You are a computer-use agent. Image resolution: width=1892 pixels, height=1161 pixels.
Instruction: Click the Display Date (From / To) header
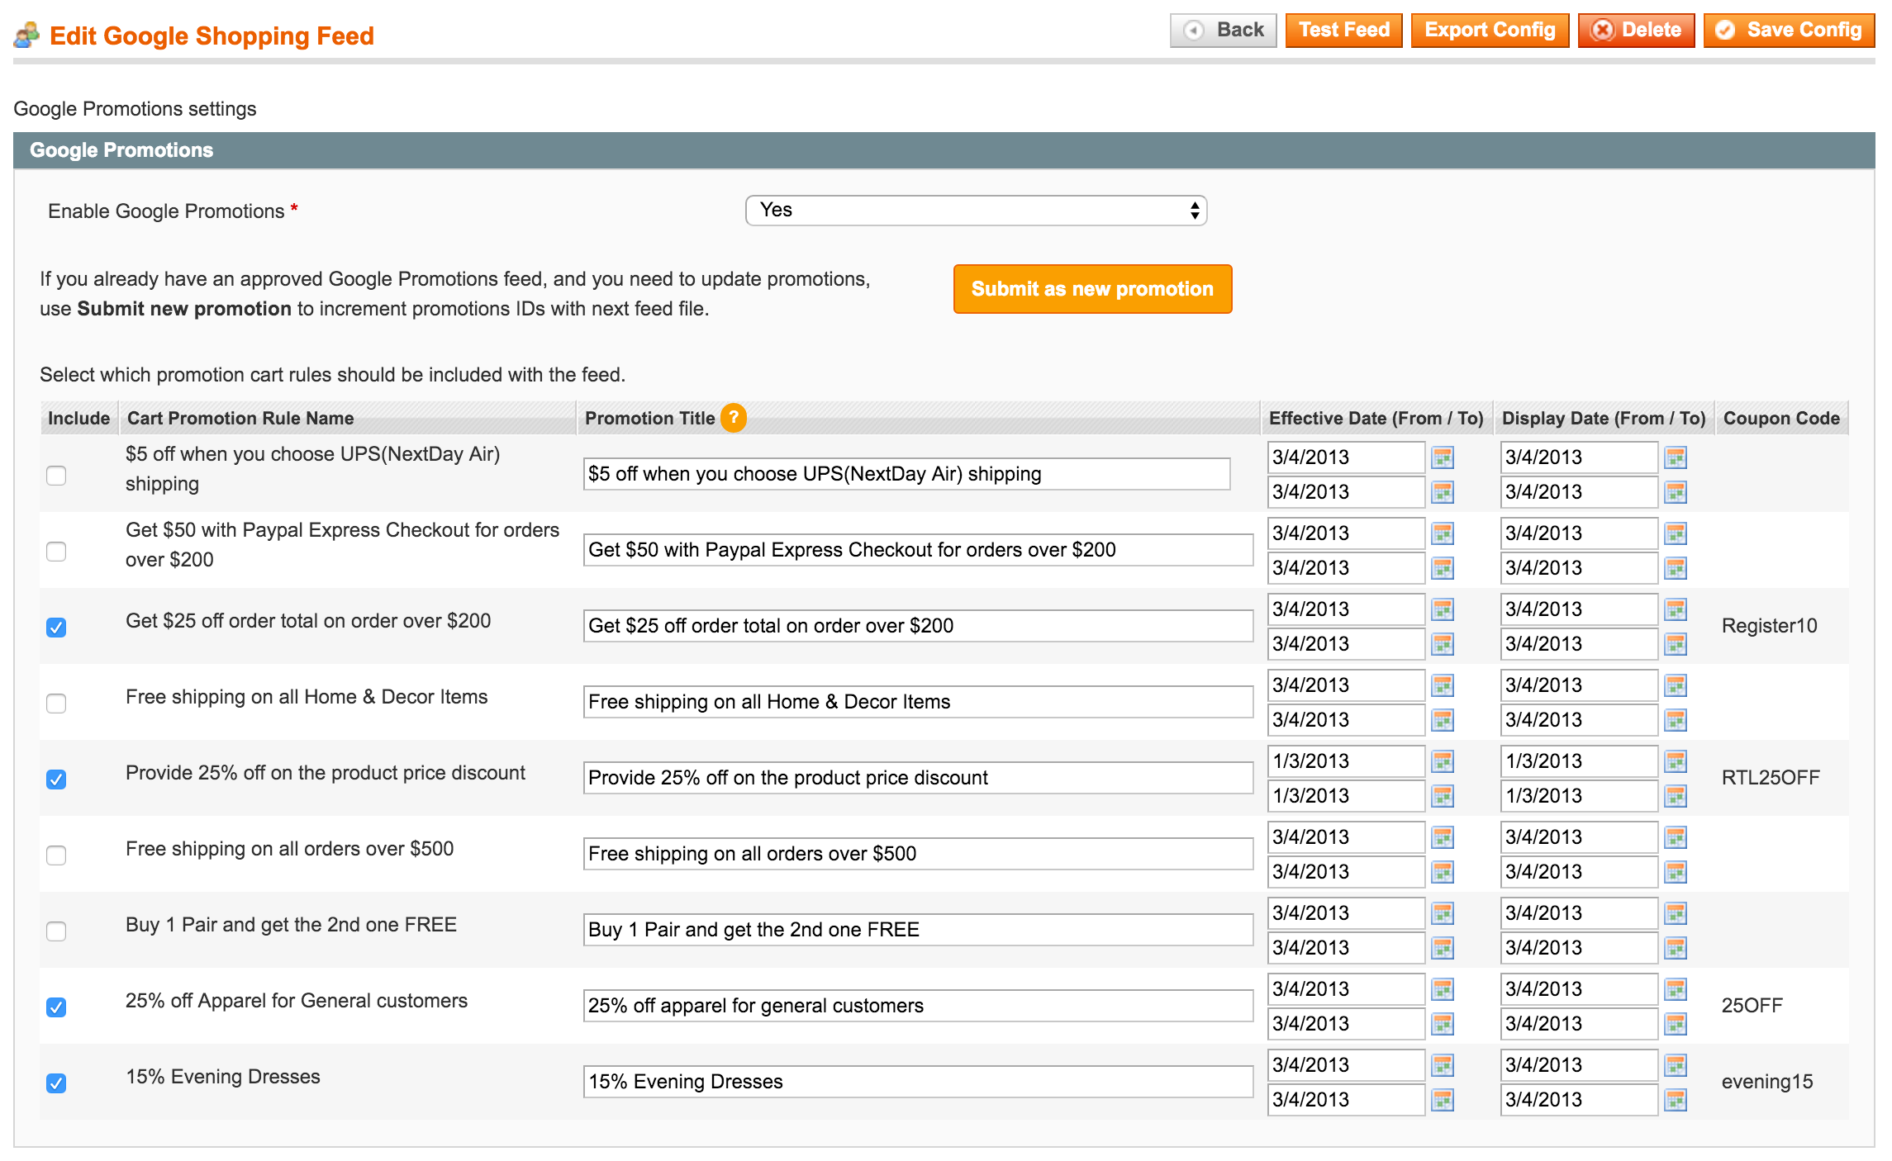click(x=1604, y=419)
